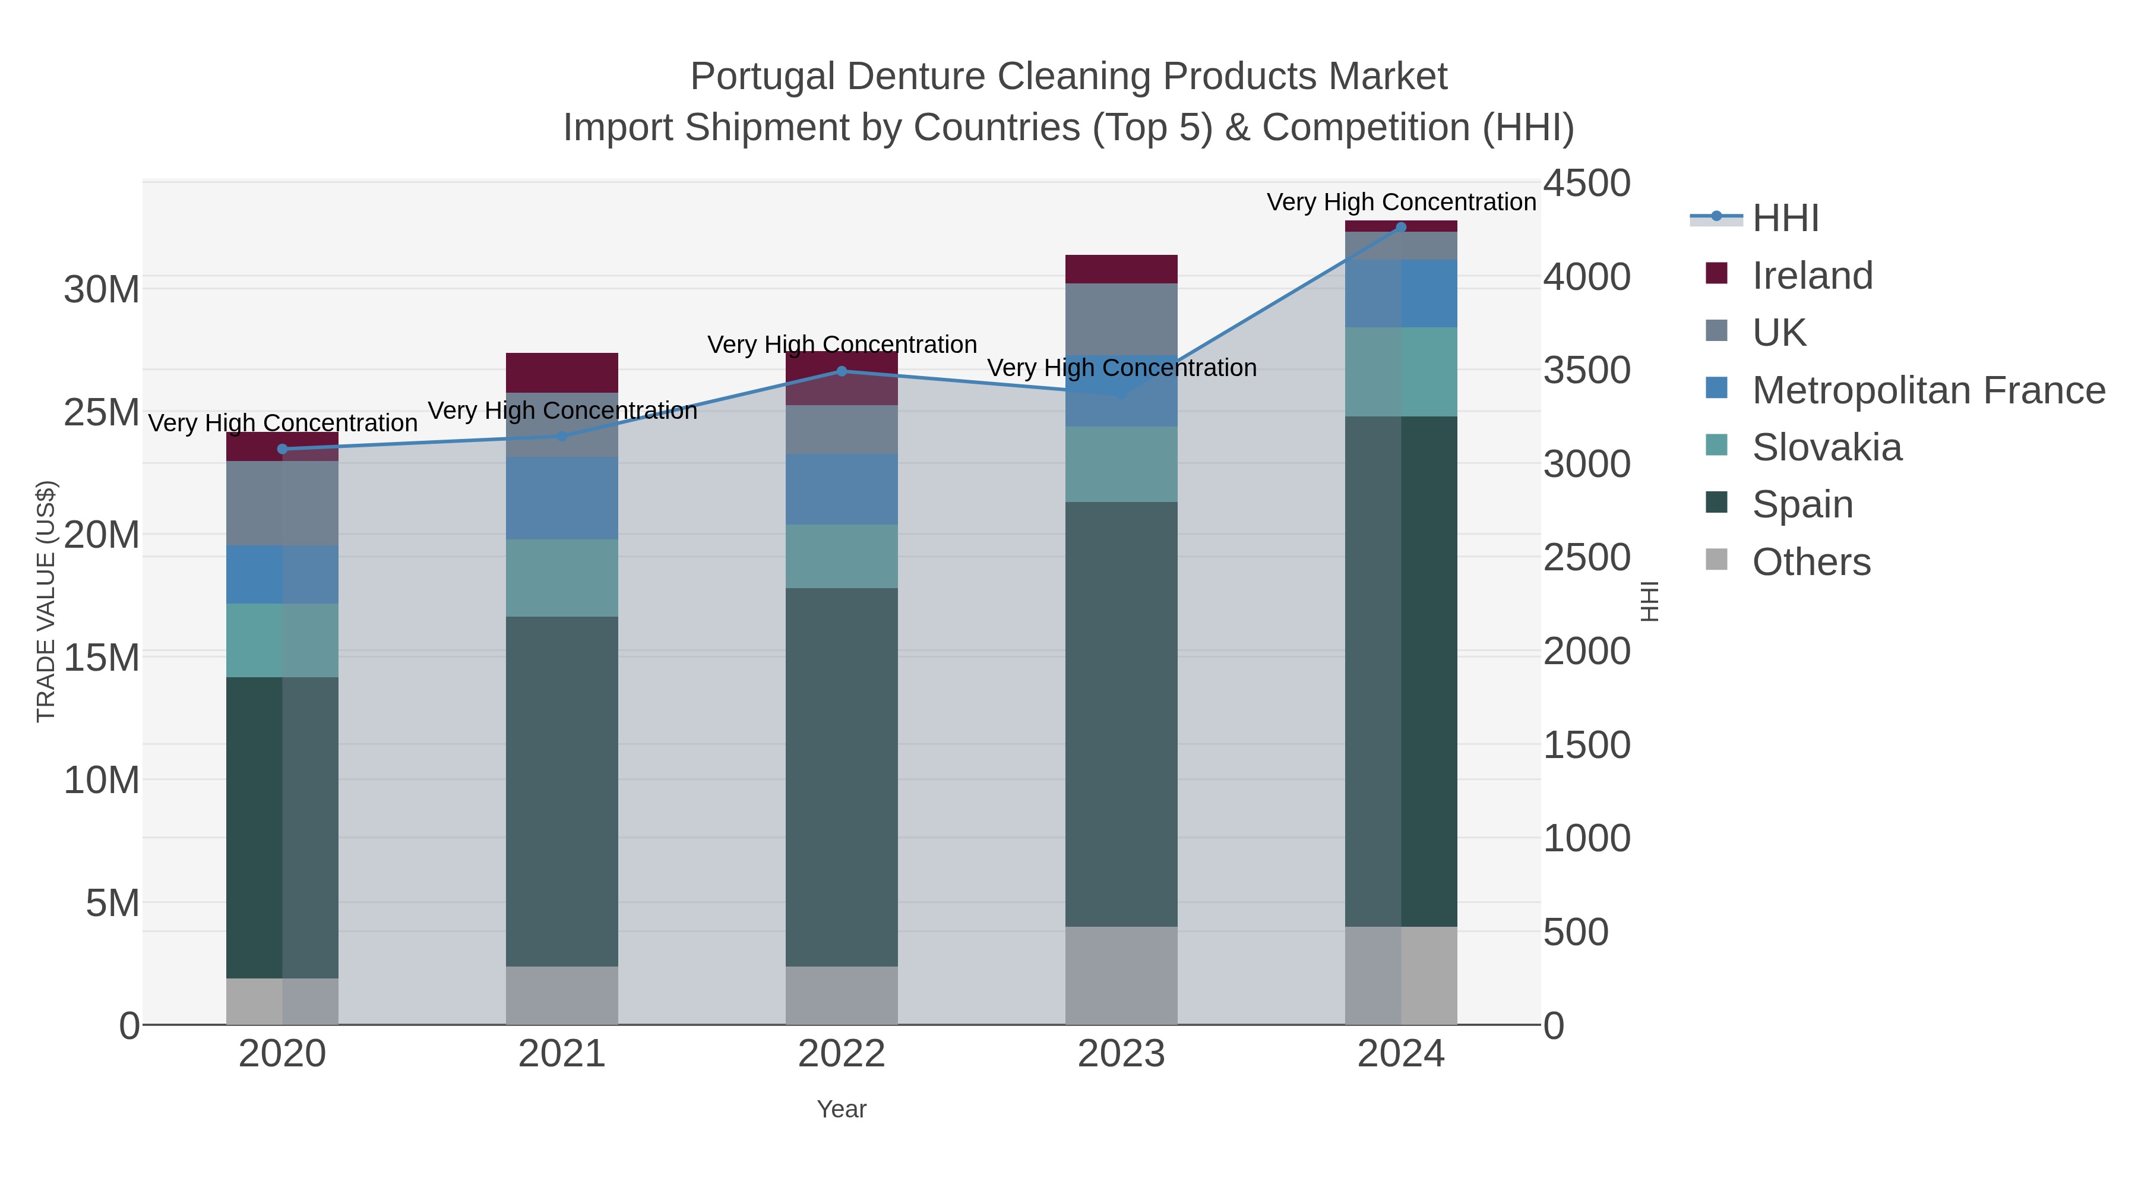Click the 4500 tick on the right axis
The width and height of the screenshot is (2138, 1203).
pyautogui.click(x=1587, y=184)
